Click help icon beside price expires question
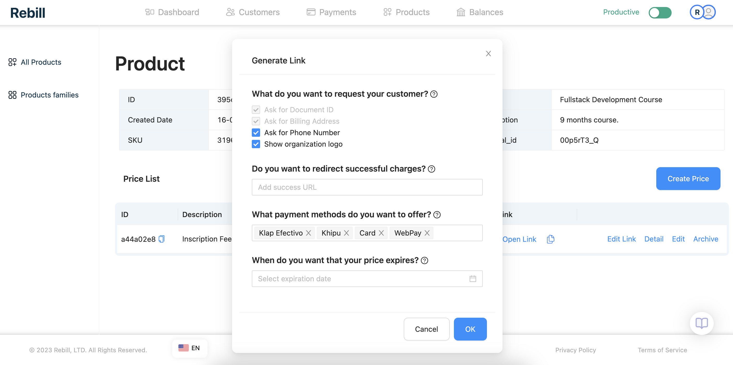This screenshot has width=733, height=365. tap(424, 260)
